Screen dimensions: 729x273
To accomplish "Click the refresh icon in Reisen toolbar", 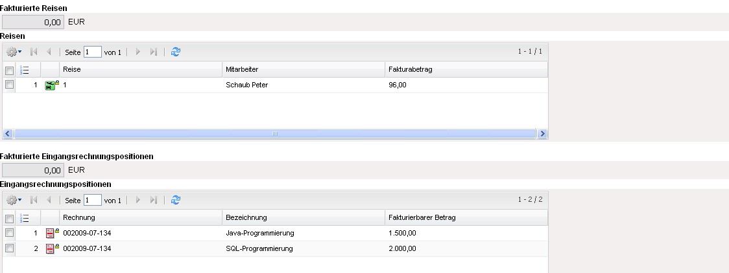I will point(175,52).
